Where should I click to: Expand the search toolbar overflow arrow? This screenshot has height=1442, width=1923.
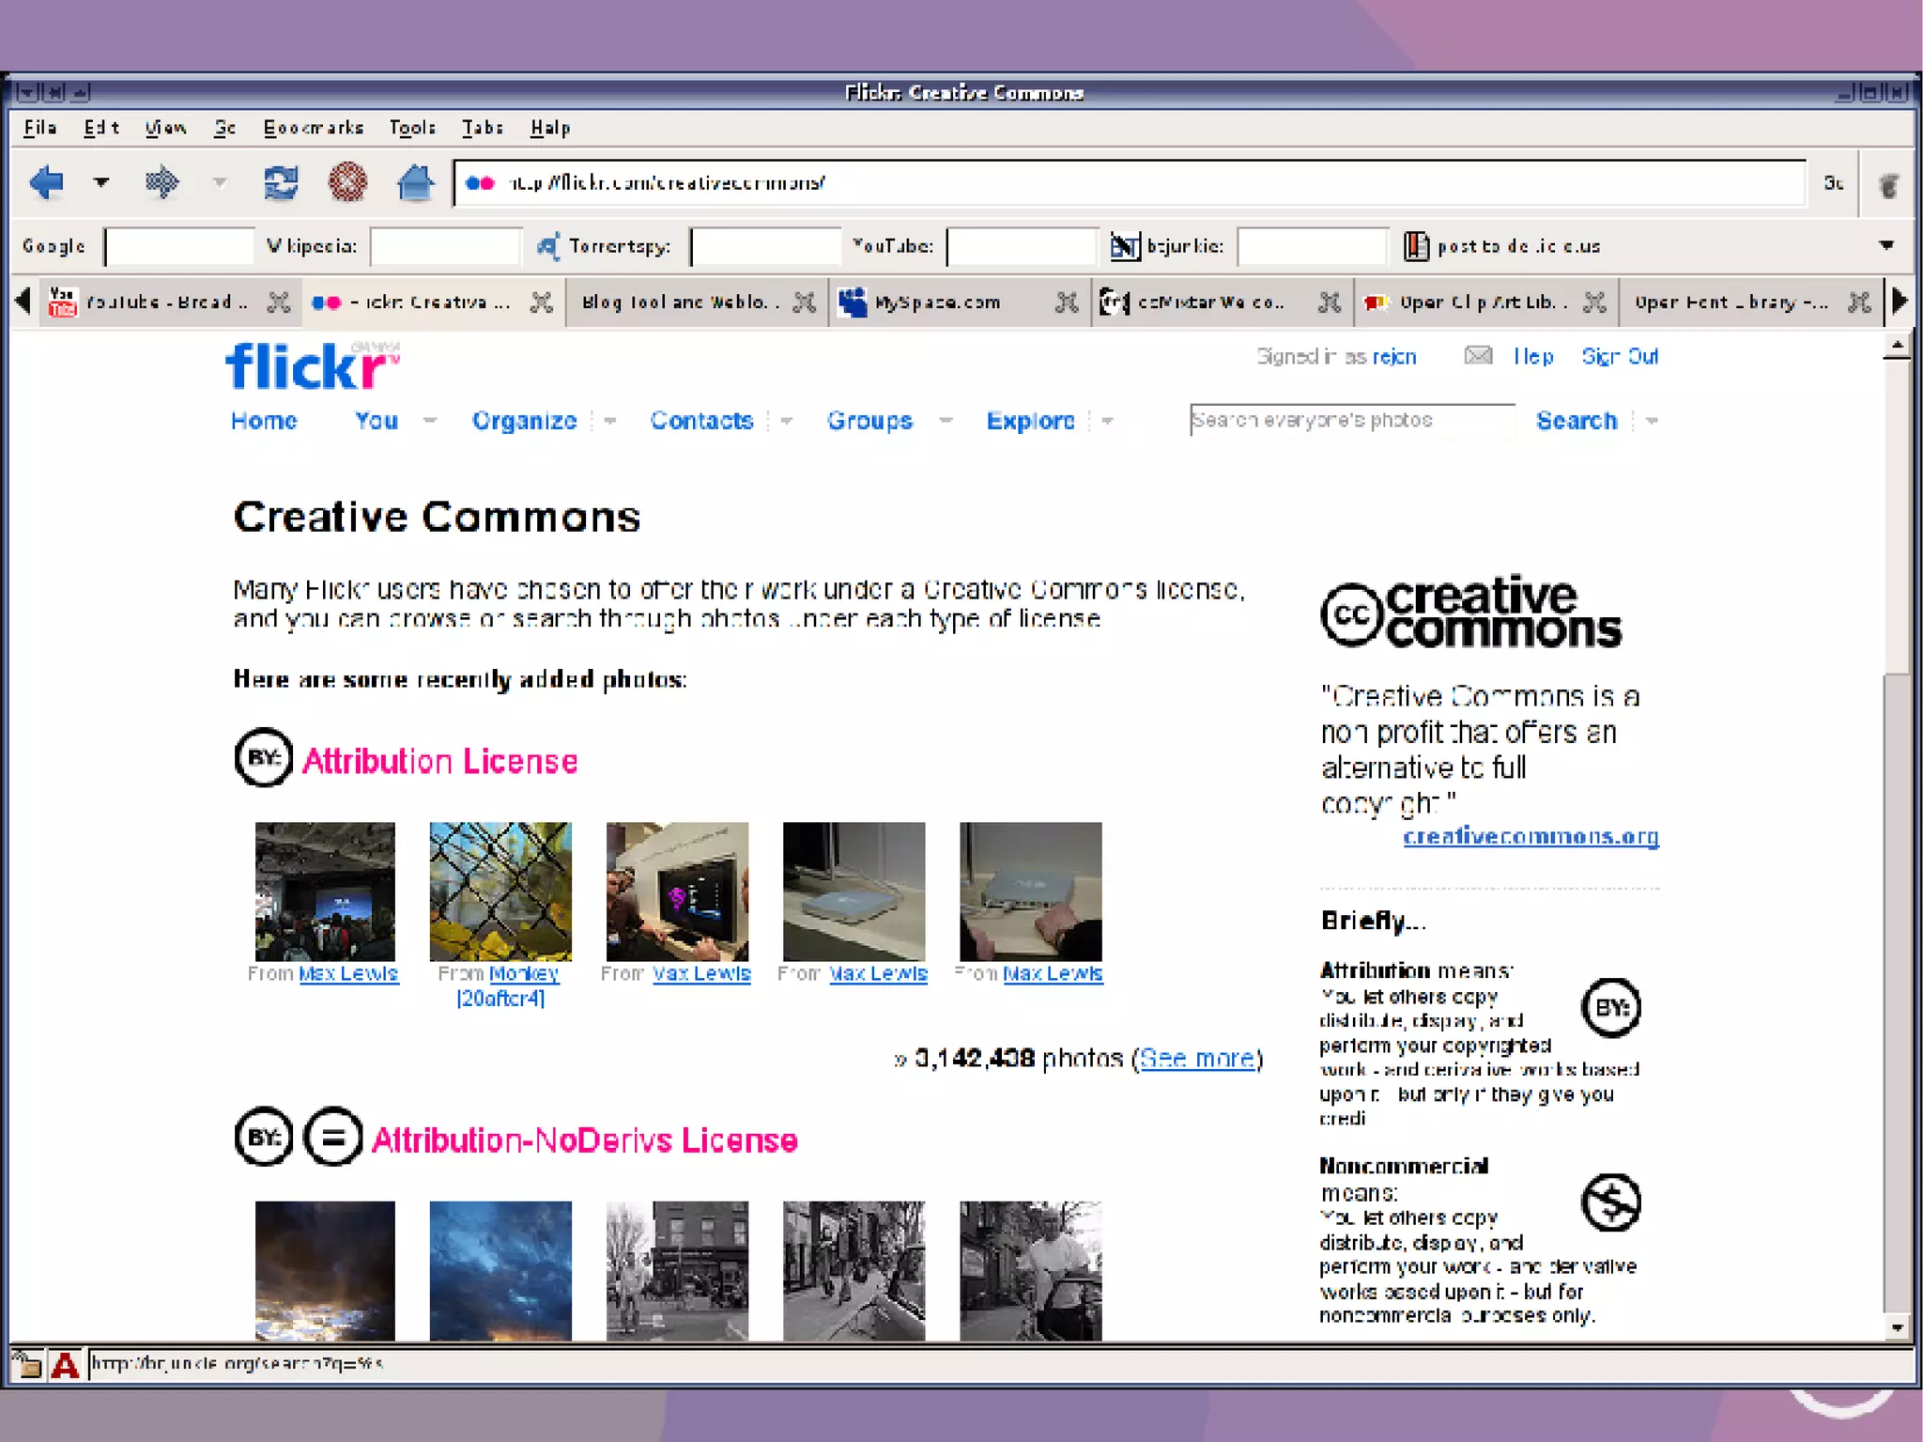pos(1886,245)
